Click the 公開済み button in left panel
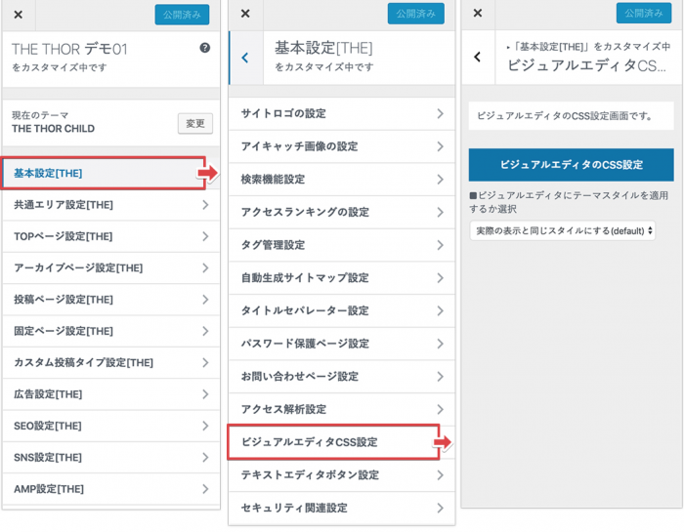The width and height of the screenshot is (684, 532). tap(182, 15)
